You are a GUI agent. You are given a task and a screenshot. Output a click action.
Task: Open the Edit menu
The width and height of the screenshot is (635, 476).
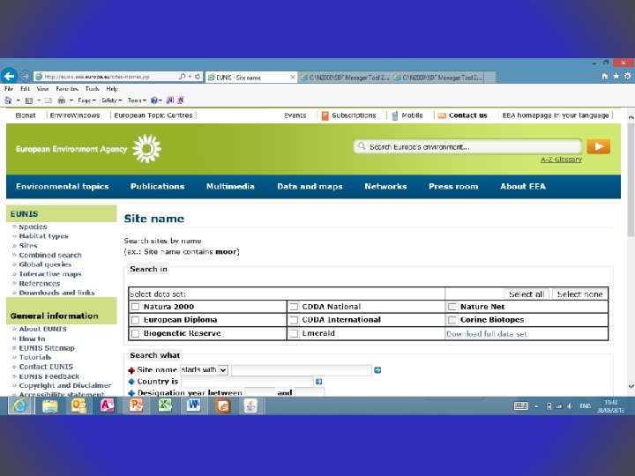[25, 89]
